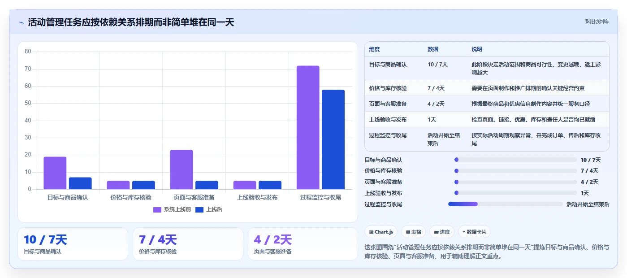Click the 维度 table column header

coord(374,49)
